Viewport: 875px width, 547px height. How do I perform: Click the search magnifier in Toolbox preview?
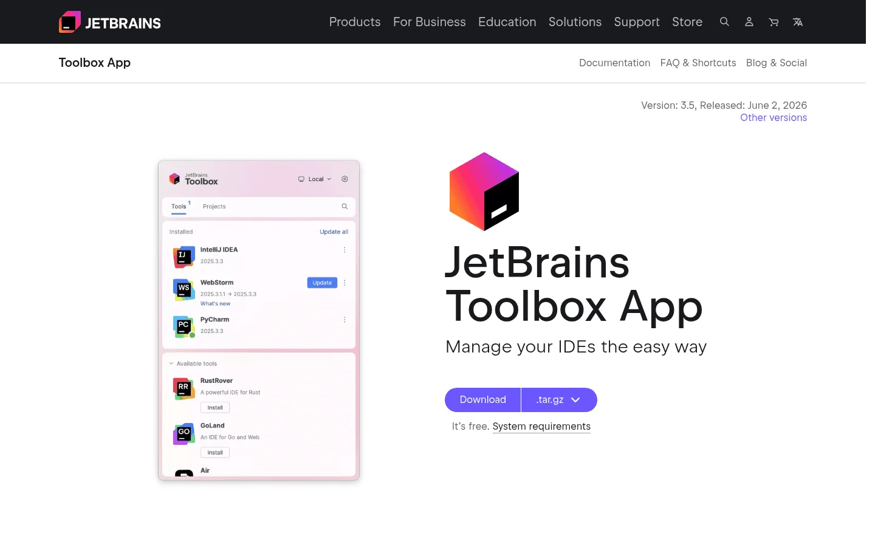tap(345, 207)
